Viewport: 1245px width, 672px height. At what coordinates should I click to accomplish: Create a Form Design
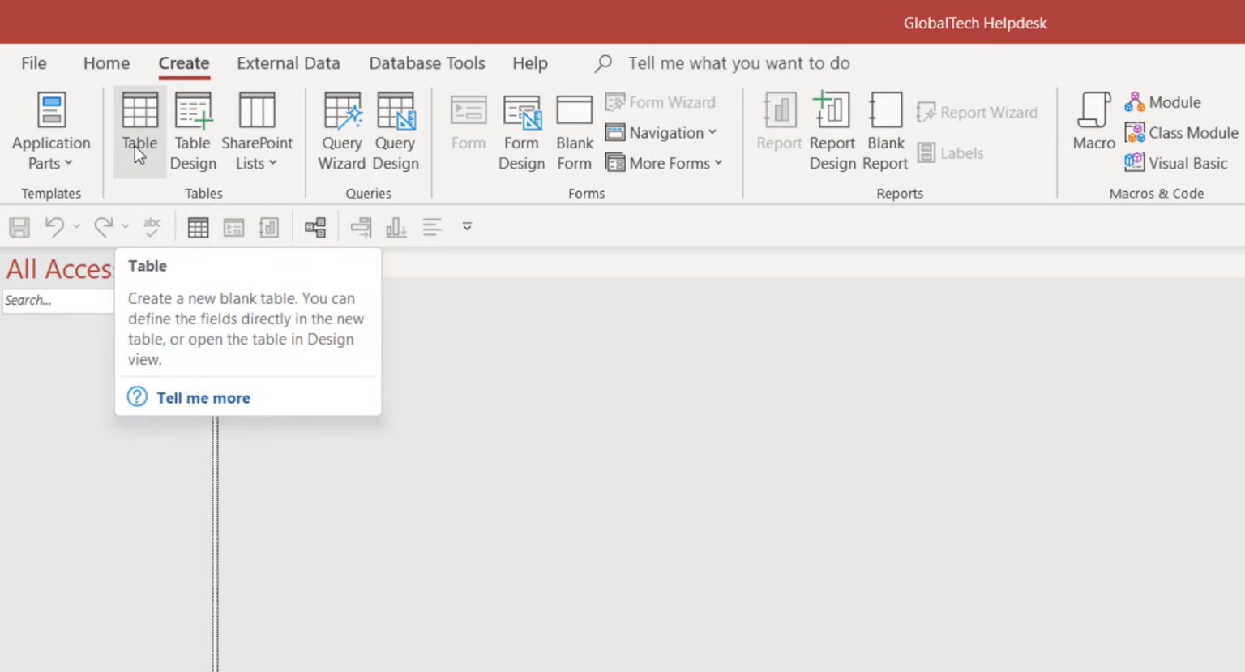click(x=521, y=130)
